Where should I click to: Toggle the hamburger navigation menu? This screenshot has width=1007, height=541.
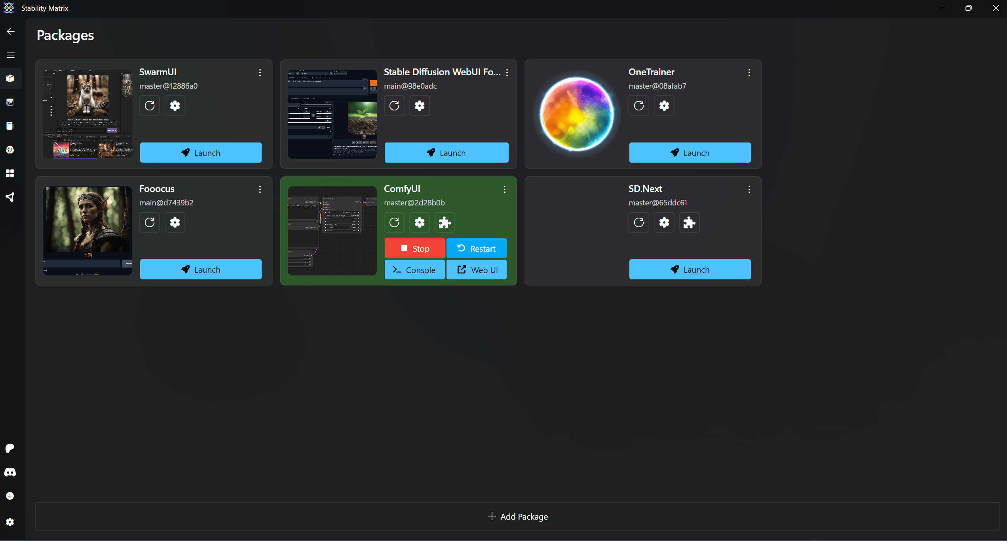tap(11, 55)
